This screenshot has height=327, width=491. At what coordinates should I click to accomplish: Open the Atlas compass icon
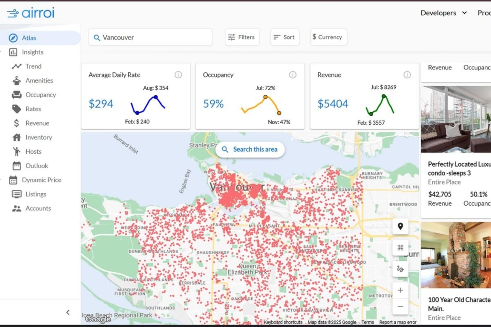[x=13, y=38]
